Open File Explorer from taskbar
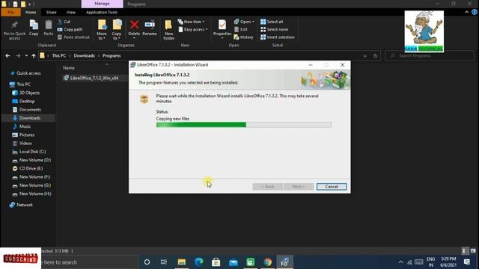This screenshot has width=479, height=269. (x=182, y=262)
